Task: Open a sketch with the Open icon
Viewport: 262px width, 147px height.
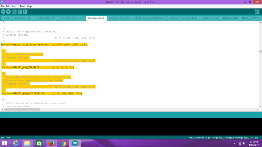Action: pyautogui.click(x=20, y=12)
